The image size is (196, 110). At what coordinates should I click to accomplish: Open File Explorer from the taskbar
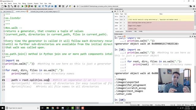[x=48, y=108]
